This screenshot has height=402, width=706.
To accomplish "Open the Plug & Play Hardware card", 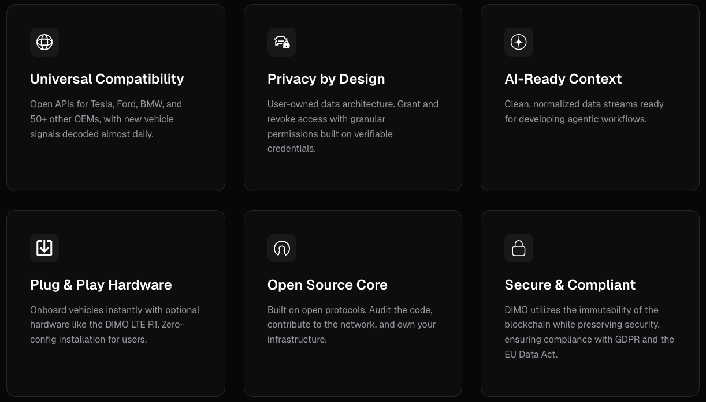I will click(x=116, y=303).
